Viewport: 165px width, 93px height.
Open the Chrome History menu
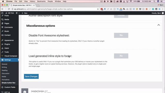(x=32, y=1)
